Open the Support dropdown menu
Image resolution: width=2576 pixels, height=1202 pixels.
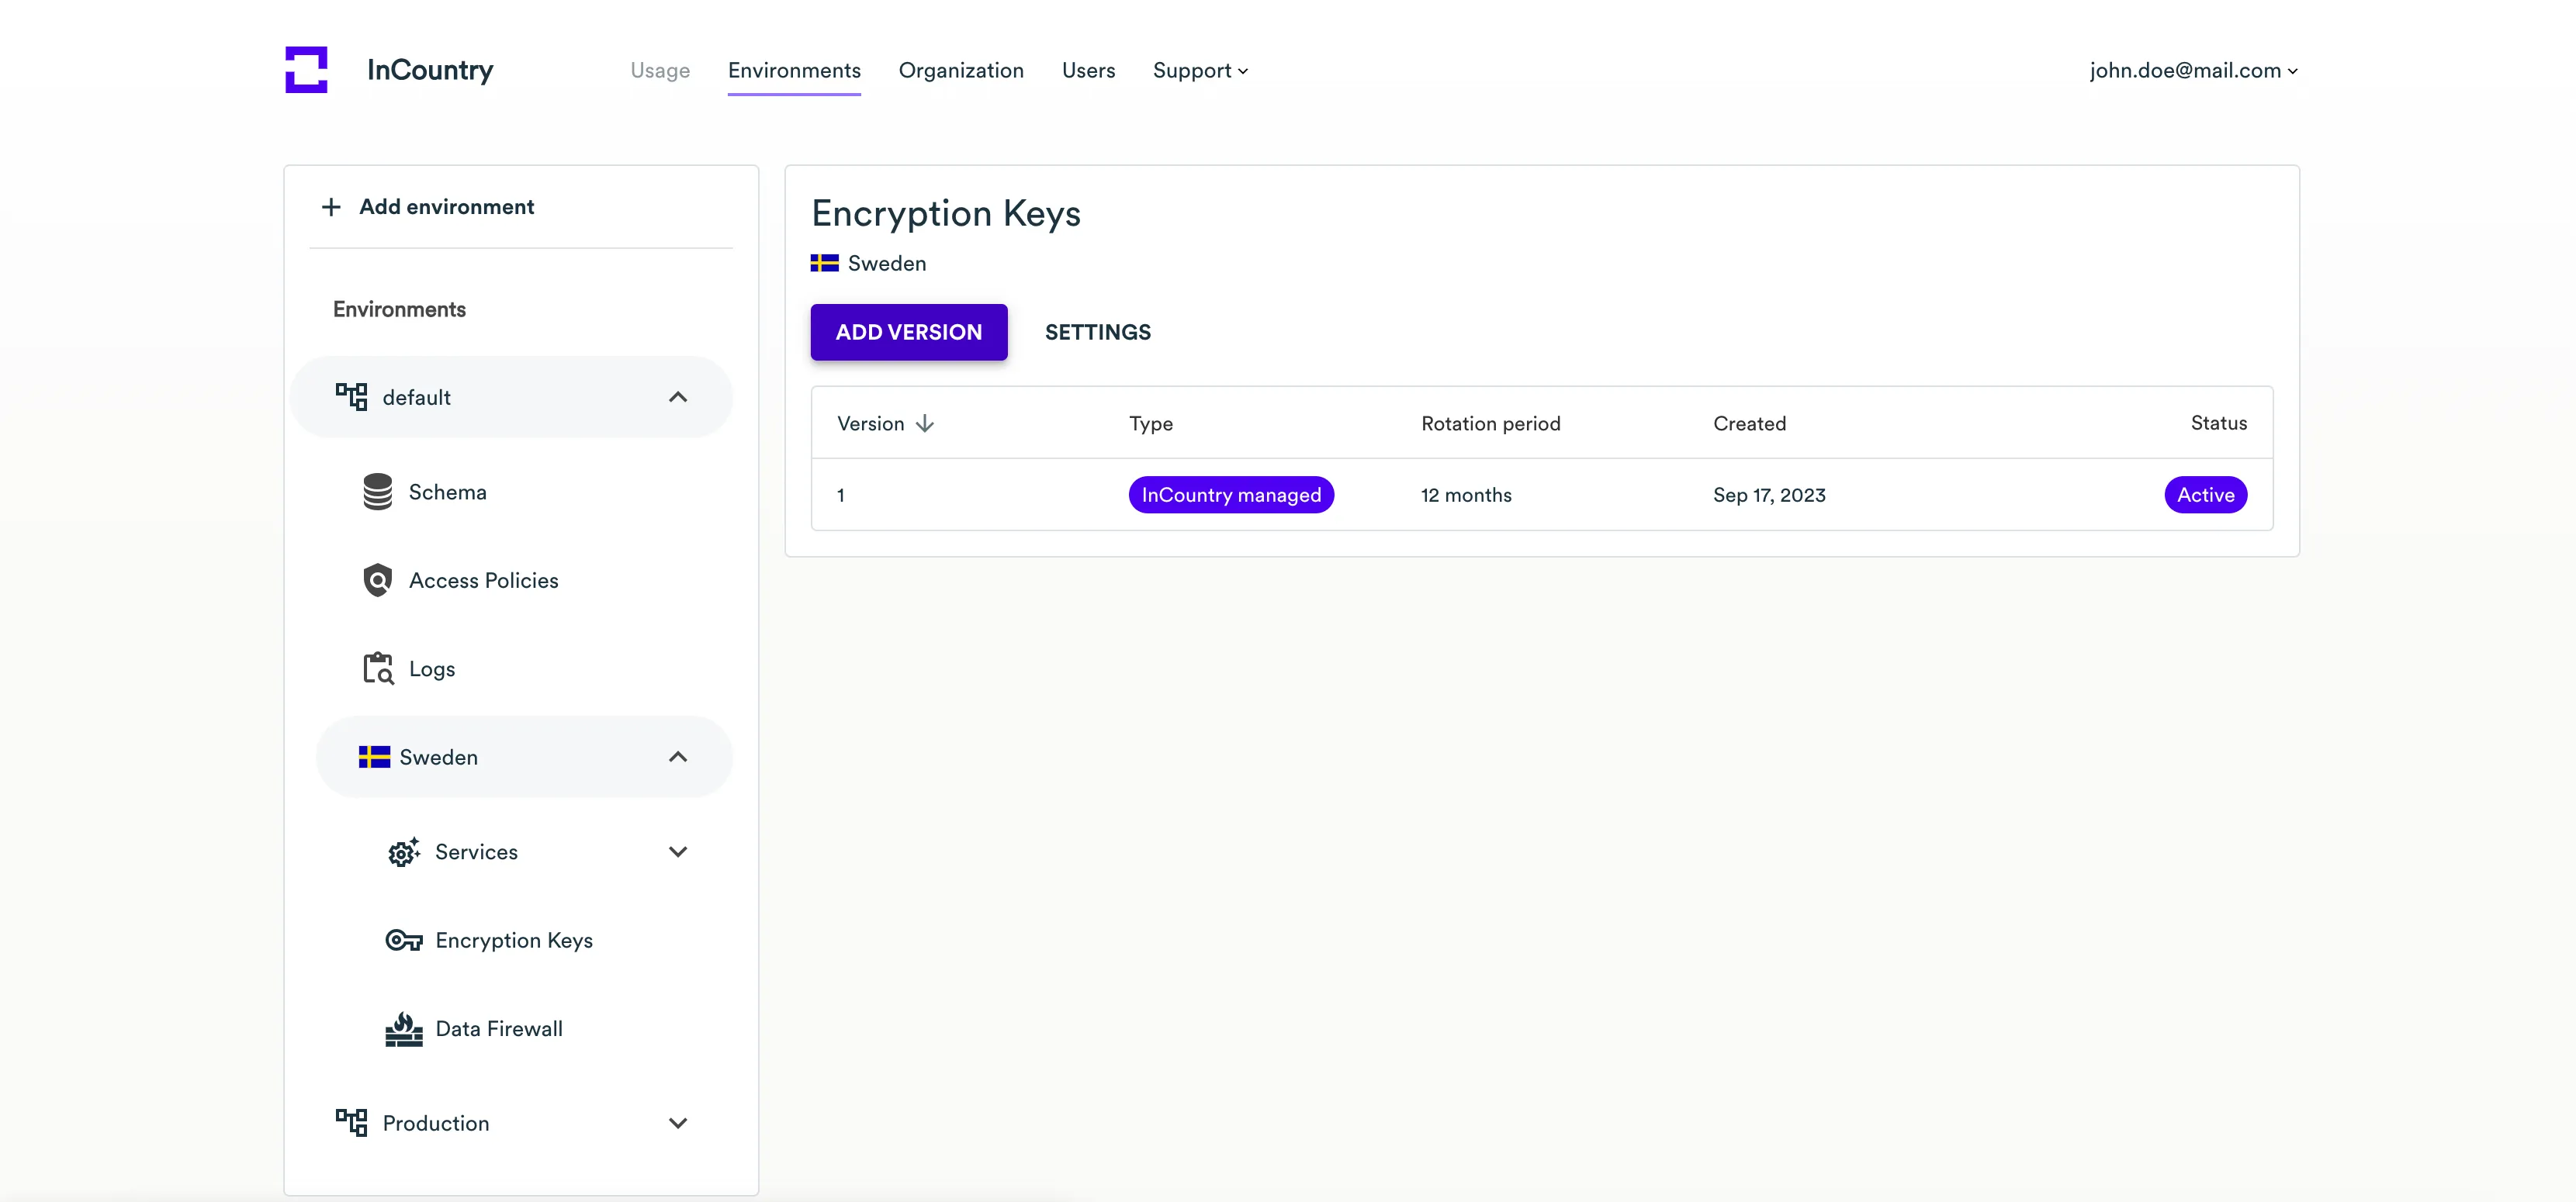pyautogui.click(x=1199, y=71)
